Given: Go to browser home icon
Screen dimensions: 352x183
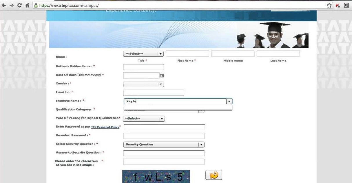Looking at the screenshot, I should coord(27,5).
